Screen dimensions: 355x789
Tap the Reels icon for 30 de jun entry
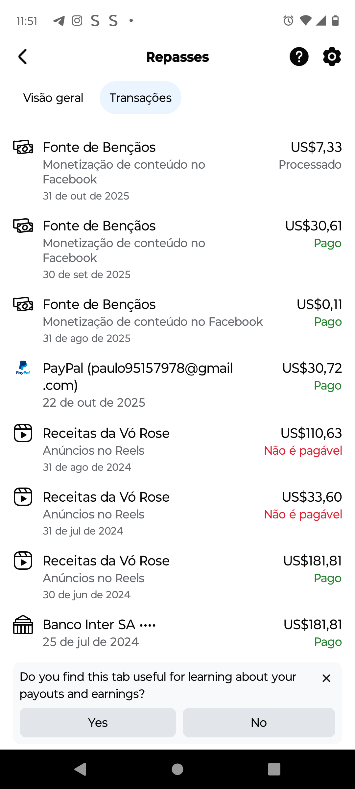point(23,561)
